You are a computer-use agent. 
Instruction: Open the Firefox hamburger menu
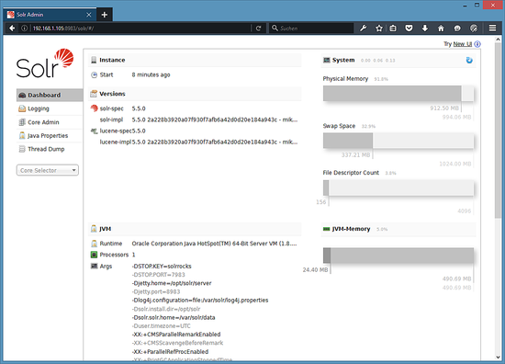pyautogui.click(x=492, y=28)
